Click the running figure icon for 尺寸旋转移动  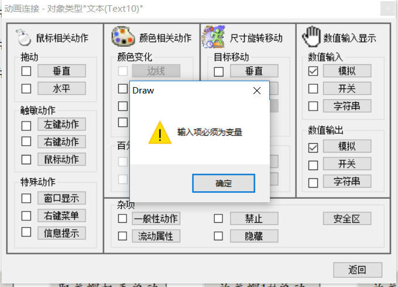pyautogui.click(x=213, y=36)
